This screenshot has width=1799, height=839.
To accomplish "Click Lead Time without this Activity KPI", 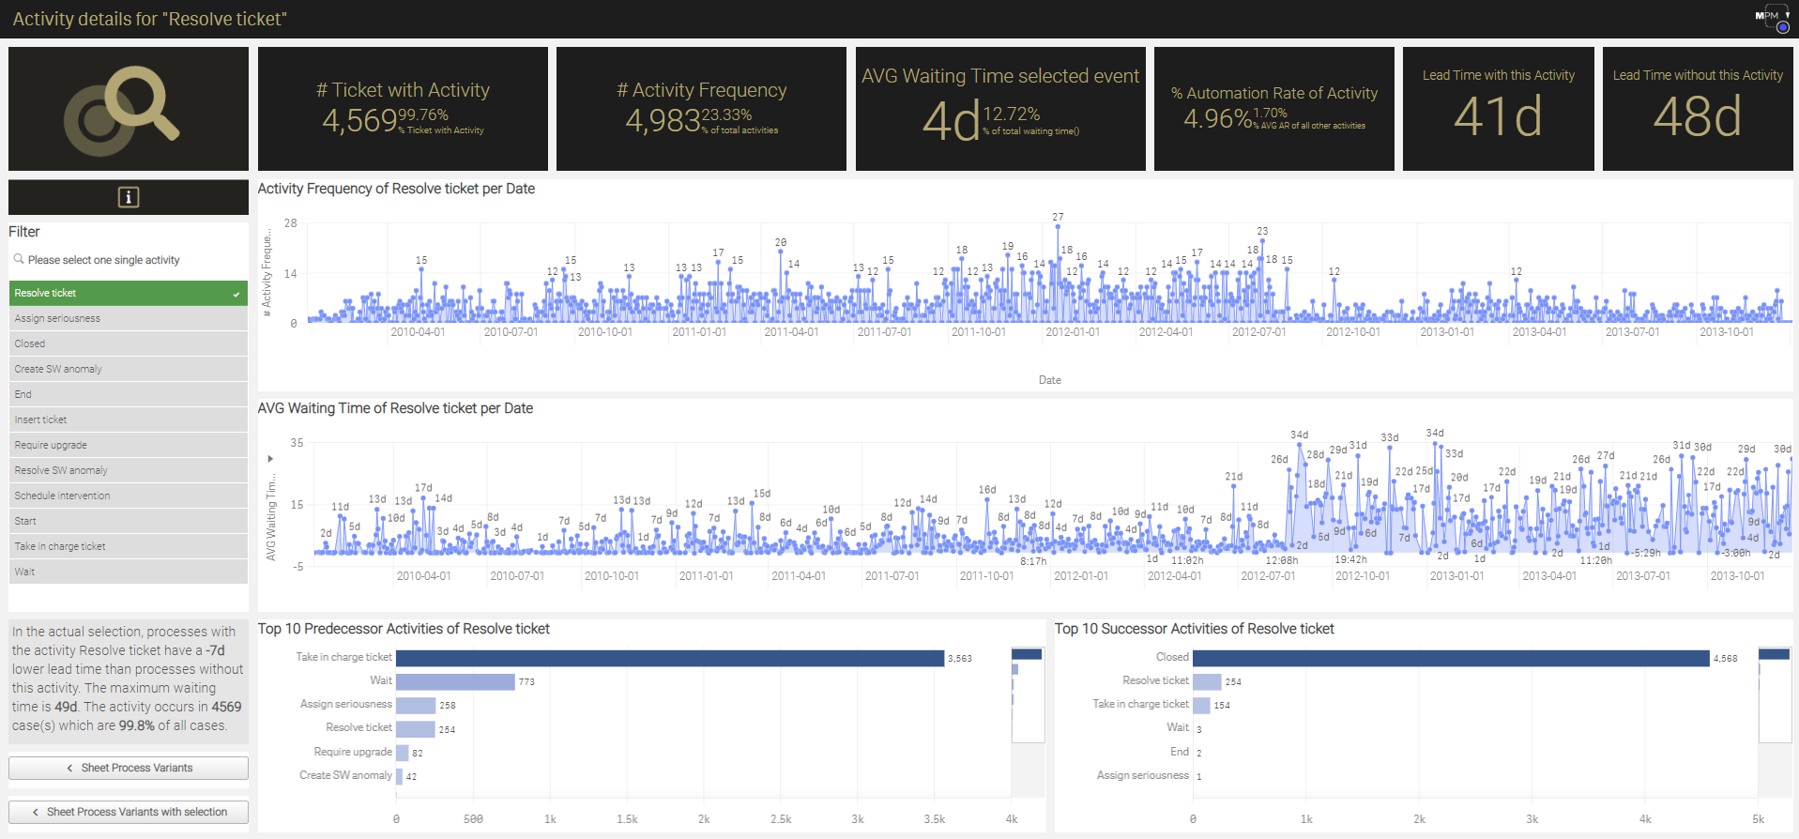I will pos(1698,109).
